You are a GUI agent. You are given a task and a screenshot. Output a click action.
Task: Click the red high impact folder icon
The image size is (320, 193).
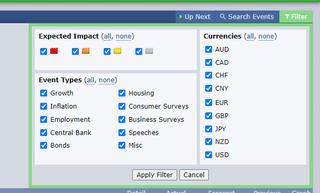click(54, 51)
